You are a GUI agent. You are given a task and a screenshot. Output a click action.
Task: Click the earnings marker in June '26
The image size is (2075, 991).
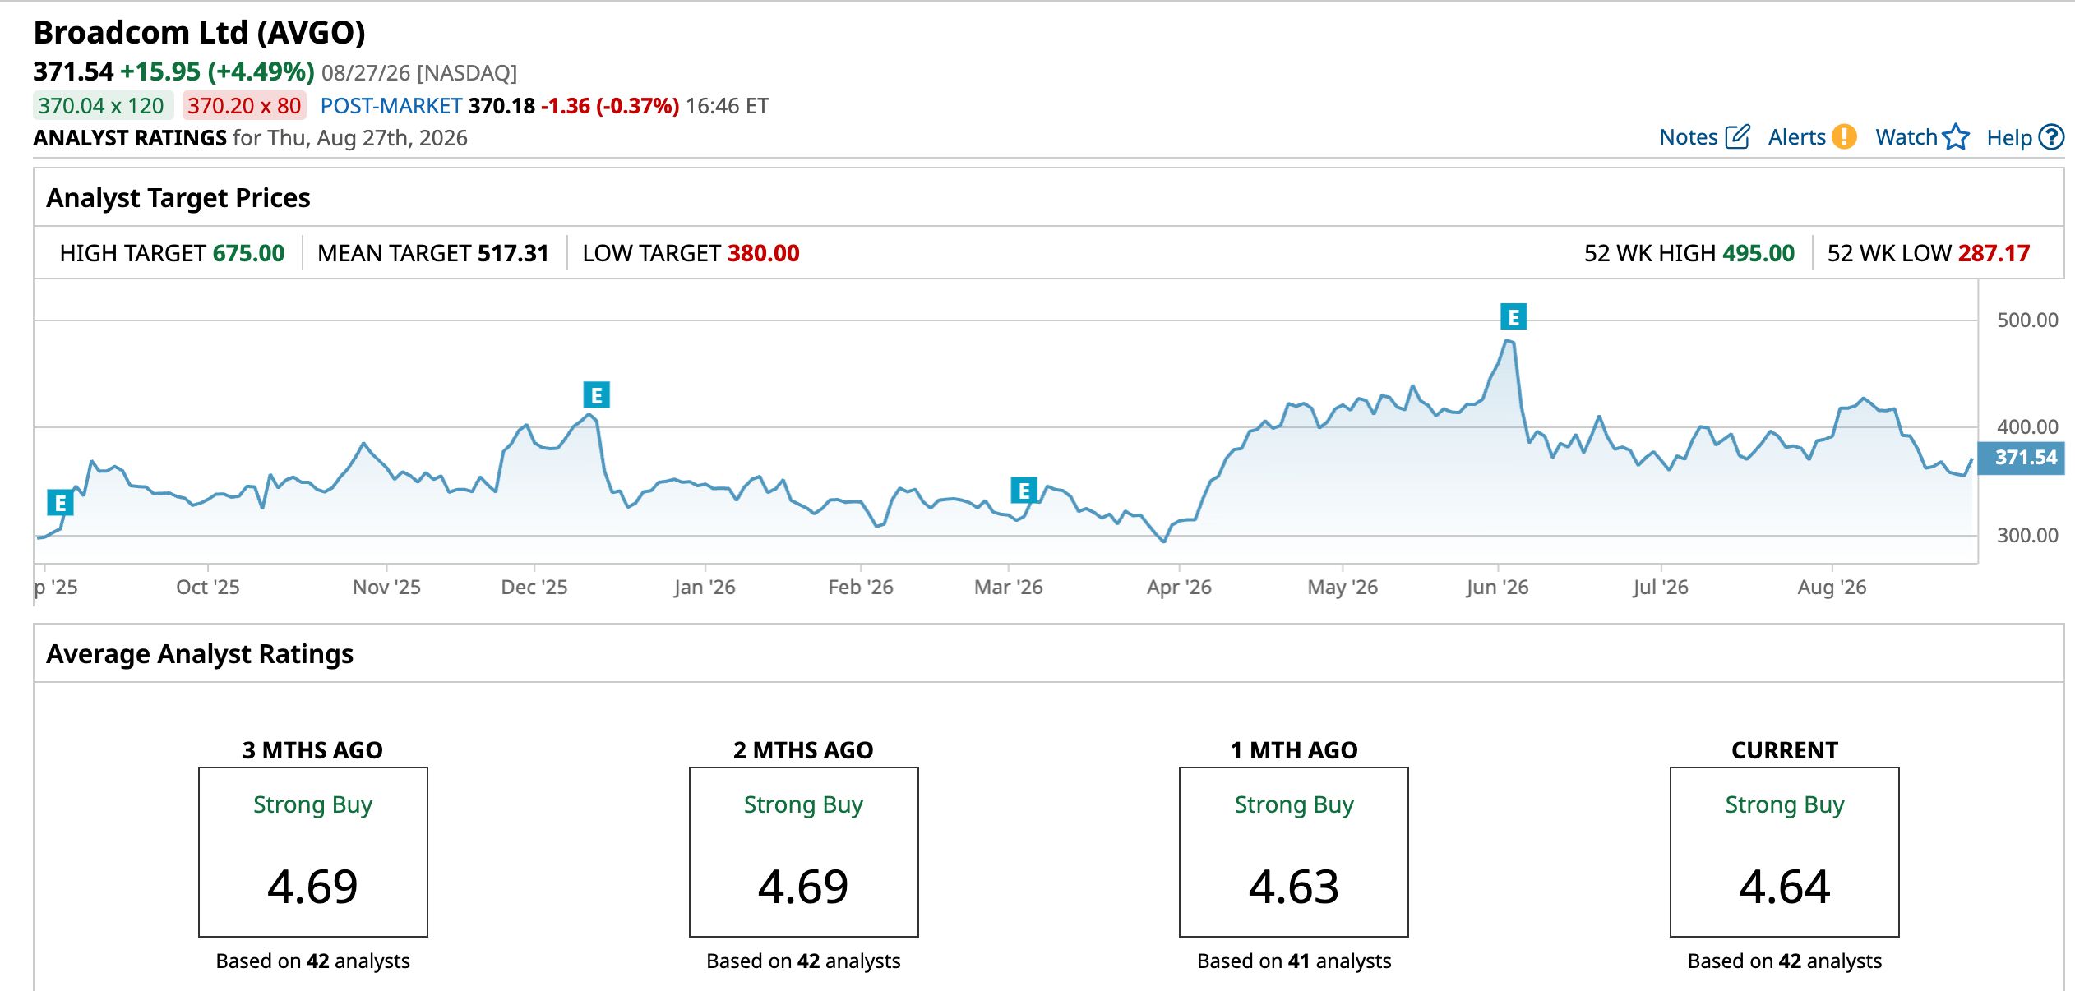click(1514, 316)
